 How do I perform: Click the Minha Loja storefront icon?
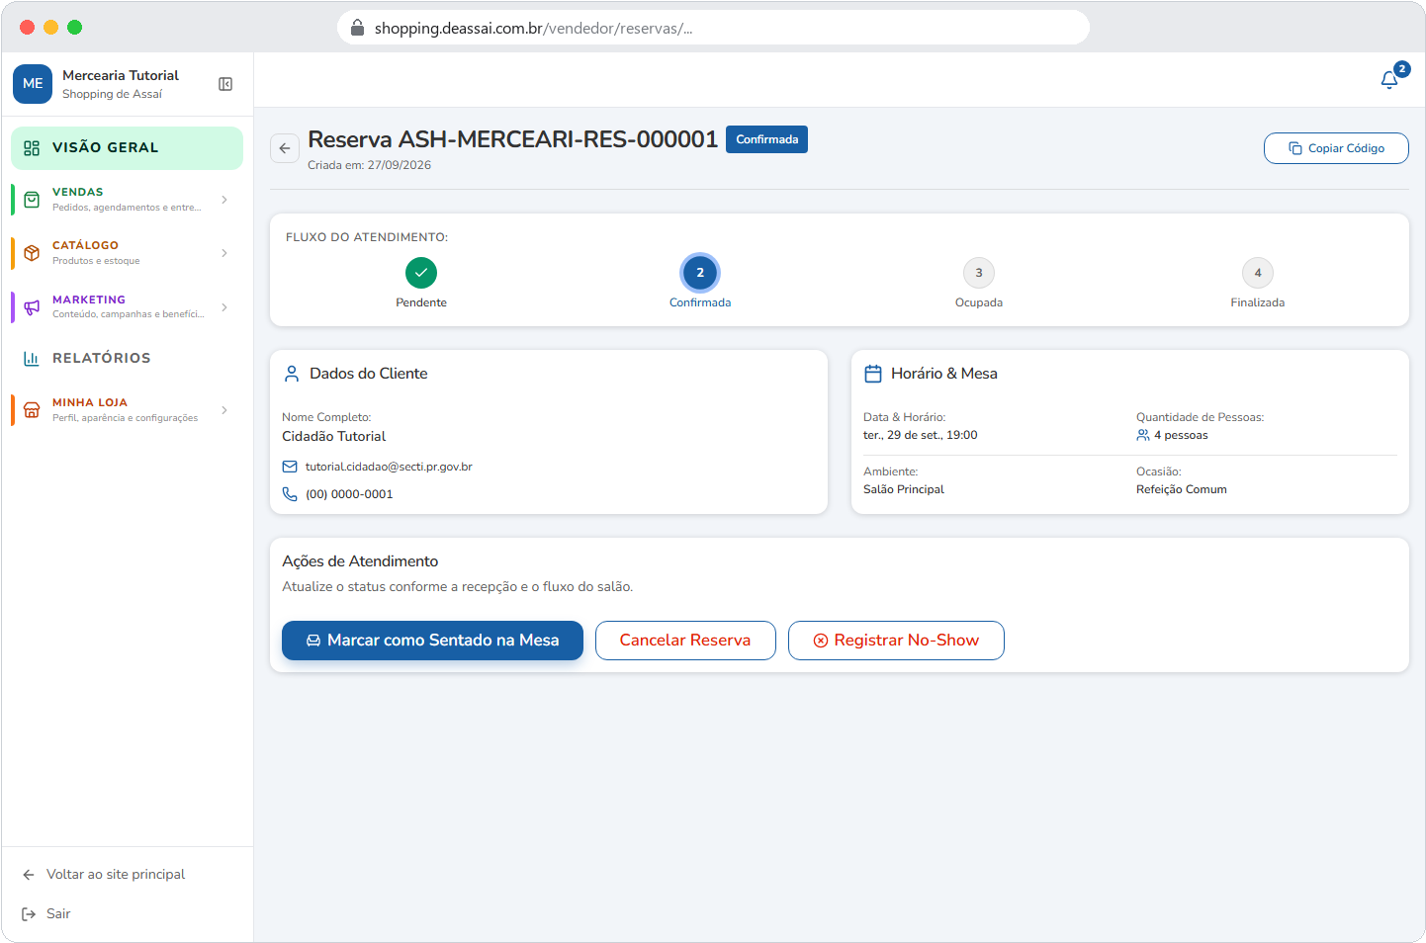click(32, 410)
